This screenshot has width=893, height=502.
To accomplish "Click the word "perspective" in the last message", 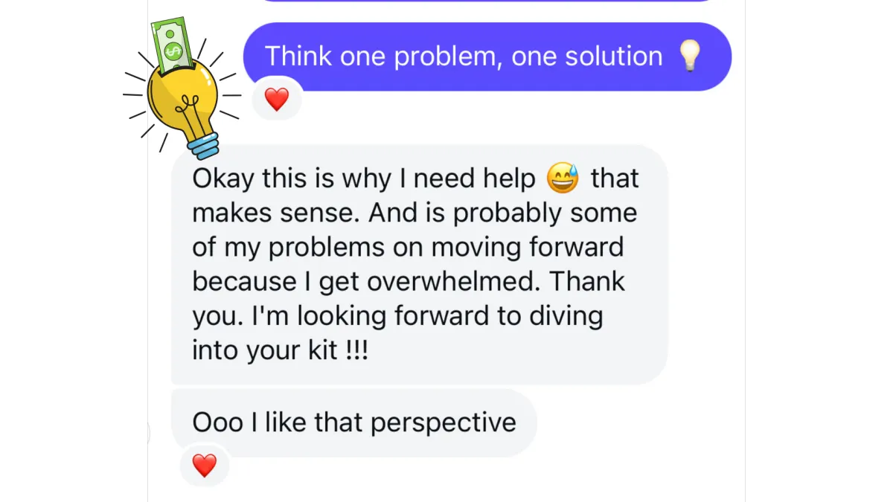I will 443,424.
